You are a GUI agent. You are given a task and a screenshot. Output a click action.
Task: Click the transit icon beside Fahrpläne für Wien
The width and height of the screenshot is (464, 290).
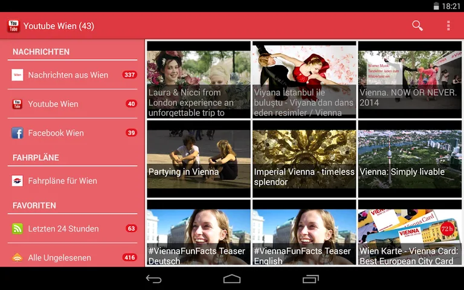pyautogui.click(x=17, y=181)
